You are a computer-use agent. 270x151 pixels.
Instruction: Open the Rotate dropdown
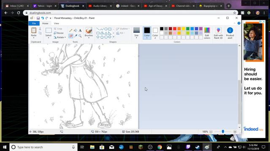tap(60, 37)
